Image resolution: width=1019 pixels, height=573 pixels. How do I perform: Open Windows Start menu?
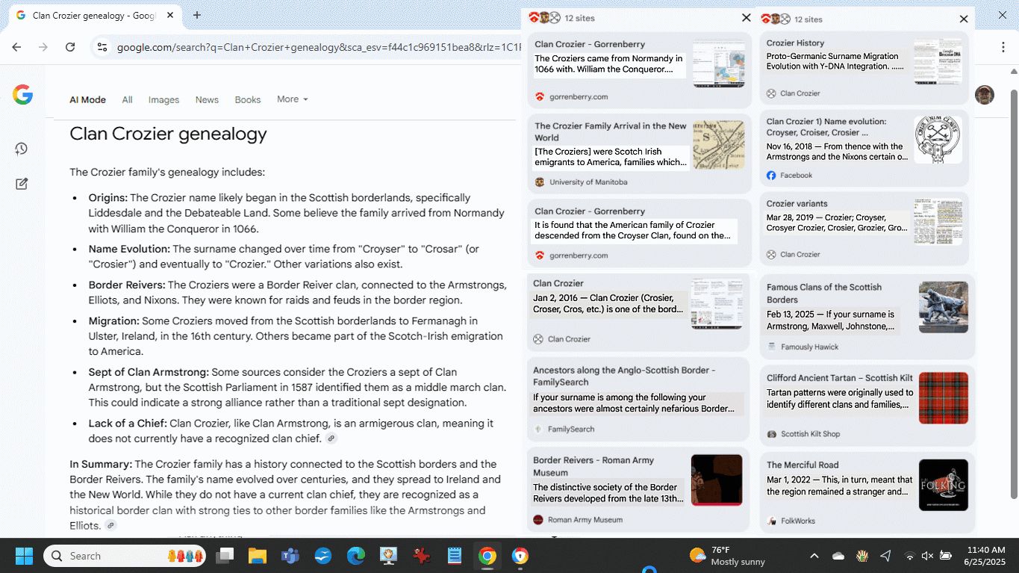24,556
